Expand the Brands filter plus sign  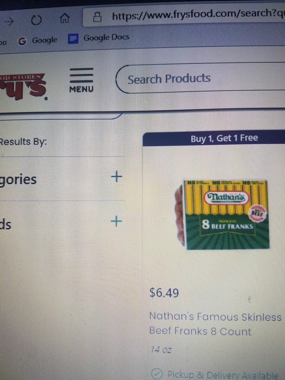(116, 221)
